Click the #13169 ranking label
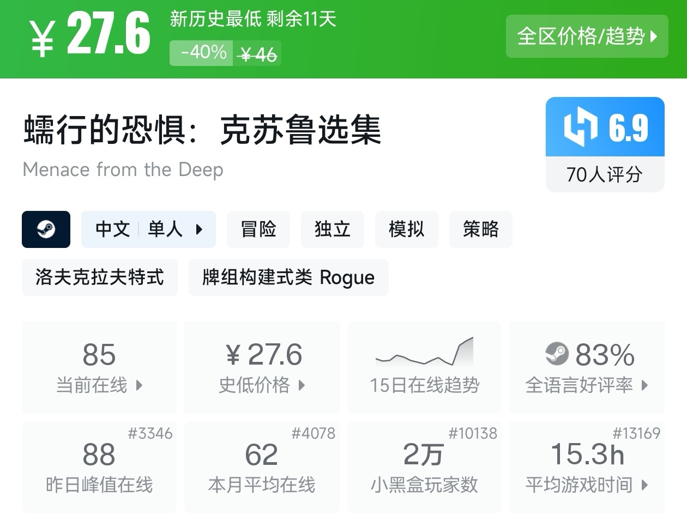 coord(636,433)
